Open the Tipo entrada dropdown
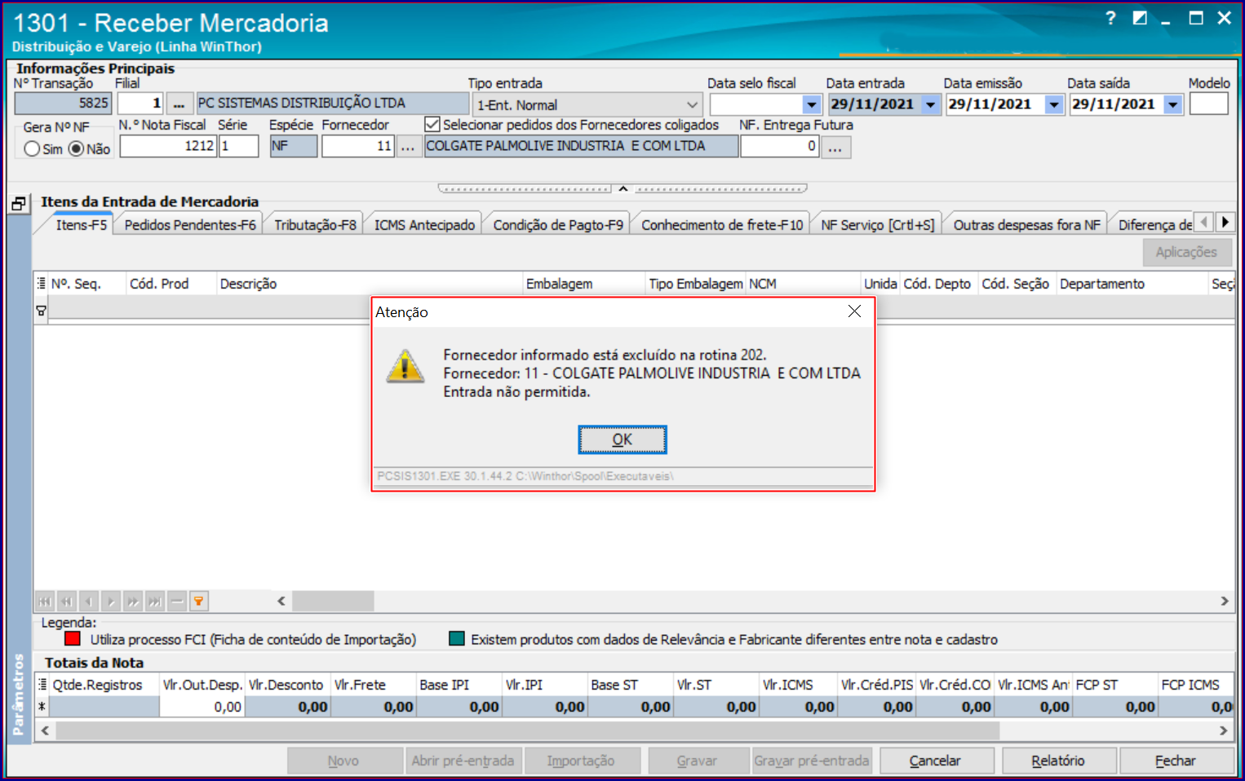 pos(692,105)
